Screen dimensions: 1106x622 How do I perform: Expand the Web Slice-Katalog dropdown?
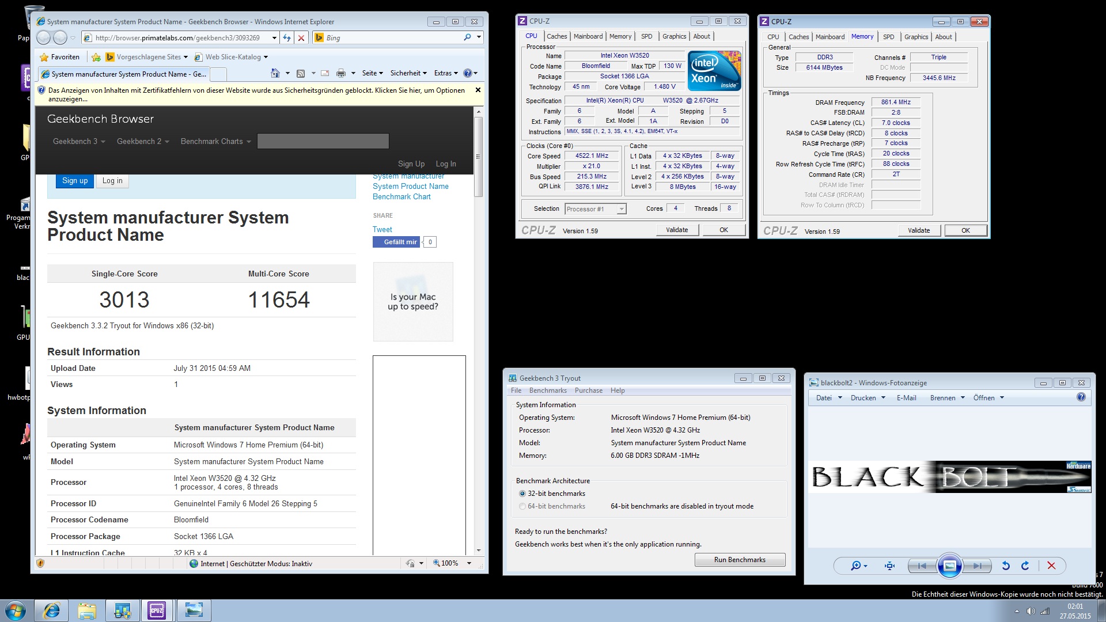point(266,57)
